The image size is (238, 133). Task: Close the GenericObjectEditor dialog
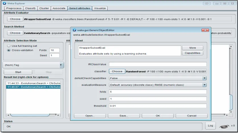point(205,30)
